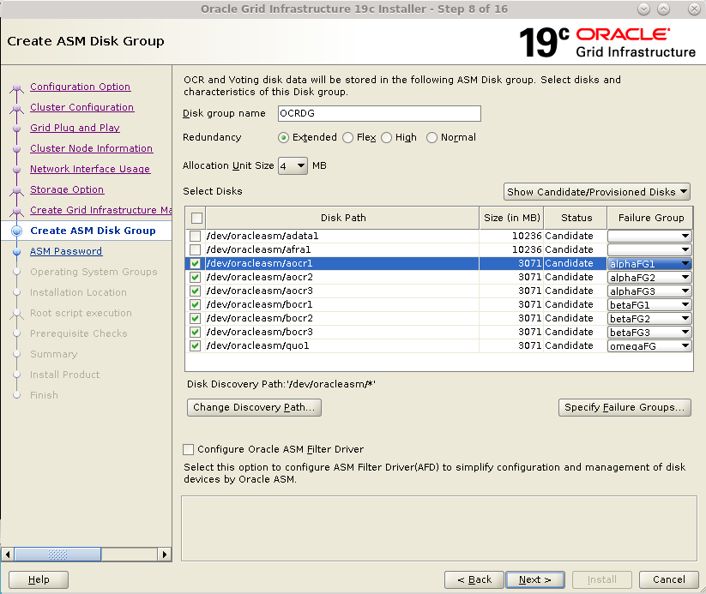The width and height of the screenshot is (706, 594).
Task: Click the Create ASM Disk Group step marker icon
Action: (18, 231)
